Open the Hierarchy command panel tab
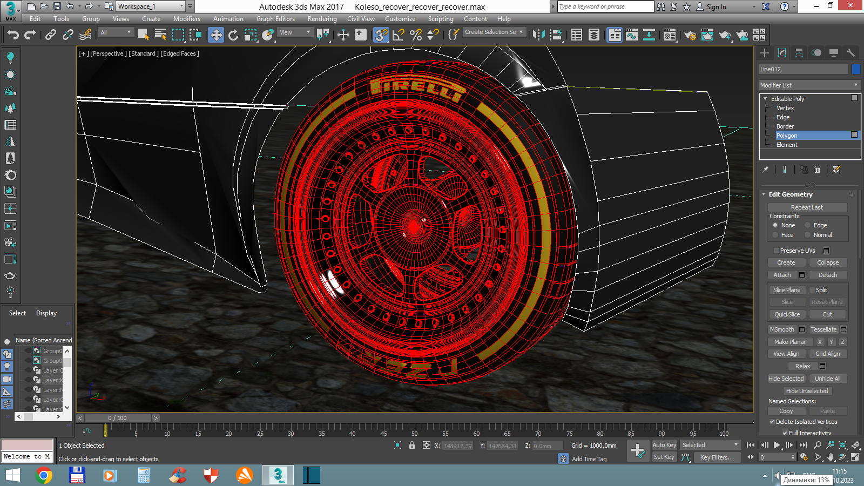 click(799, 52)
